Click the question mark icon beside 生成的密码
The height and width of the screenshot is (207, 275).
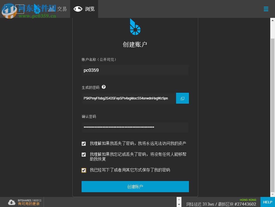(x=103, y=87)
